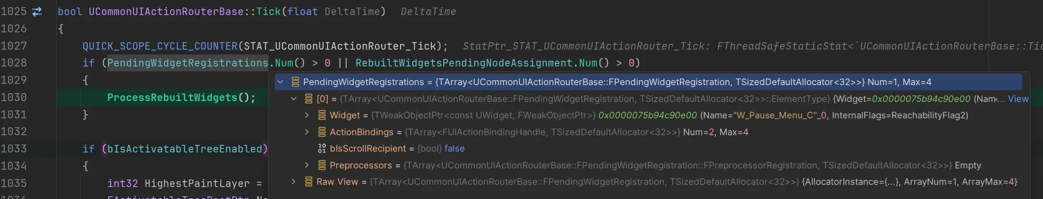Click the gutter marker icon on line 1025
Viewport: 1043px width, 199px height.
pos(37,12)
